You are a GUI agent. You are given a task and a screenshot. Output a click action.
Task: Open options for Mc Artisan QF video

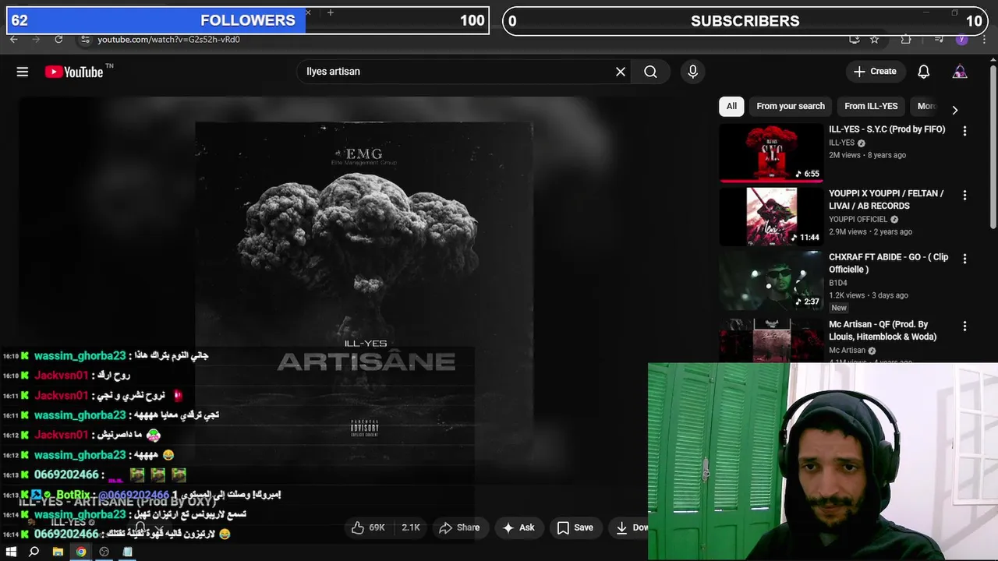click(964, 326)
